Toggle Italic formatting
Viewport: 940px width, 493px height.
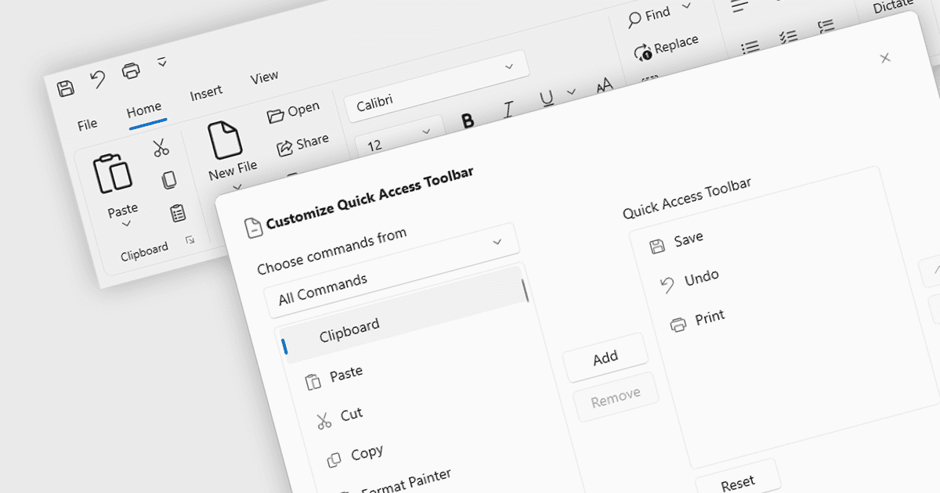tap(508, 110)
